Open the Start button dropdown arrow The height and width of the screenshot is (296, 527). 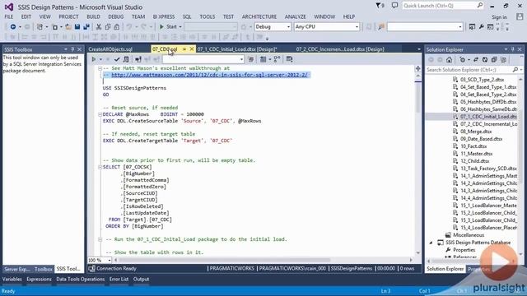click(x=180, y=27)
